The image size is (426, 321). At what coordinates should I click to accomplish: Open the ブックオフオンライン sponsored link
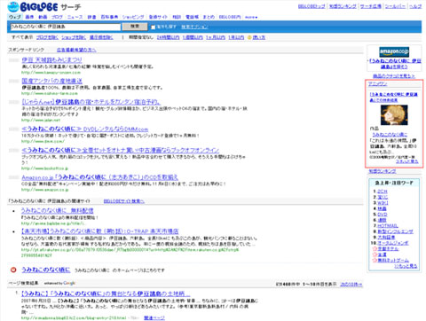(x=121, y=150)
